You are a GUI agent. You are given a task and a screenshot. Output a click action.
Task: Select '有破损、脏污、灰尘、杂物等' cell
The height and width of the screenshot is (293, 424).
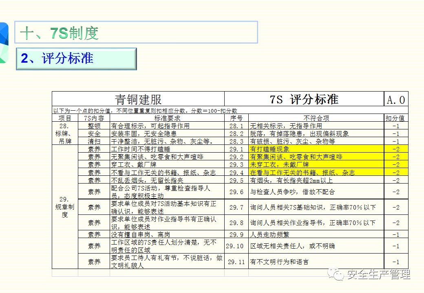pos(316,141)
